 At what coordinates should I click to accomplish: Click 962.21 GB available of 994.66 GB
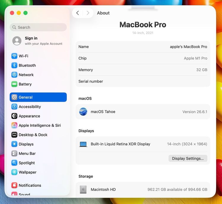click(x=177, y=189)
